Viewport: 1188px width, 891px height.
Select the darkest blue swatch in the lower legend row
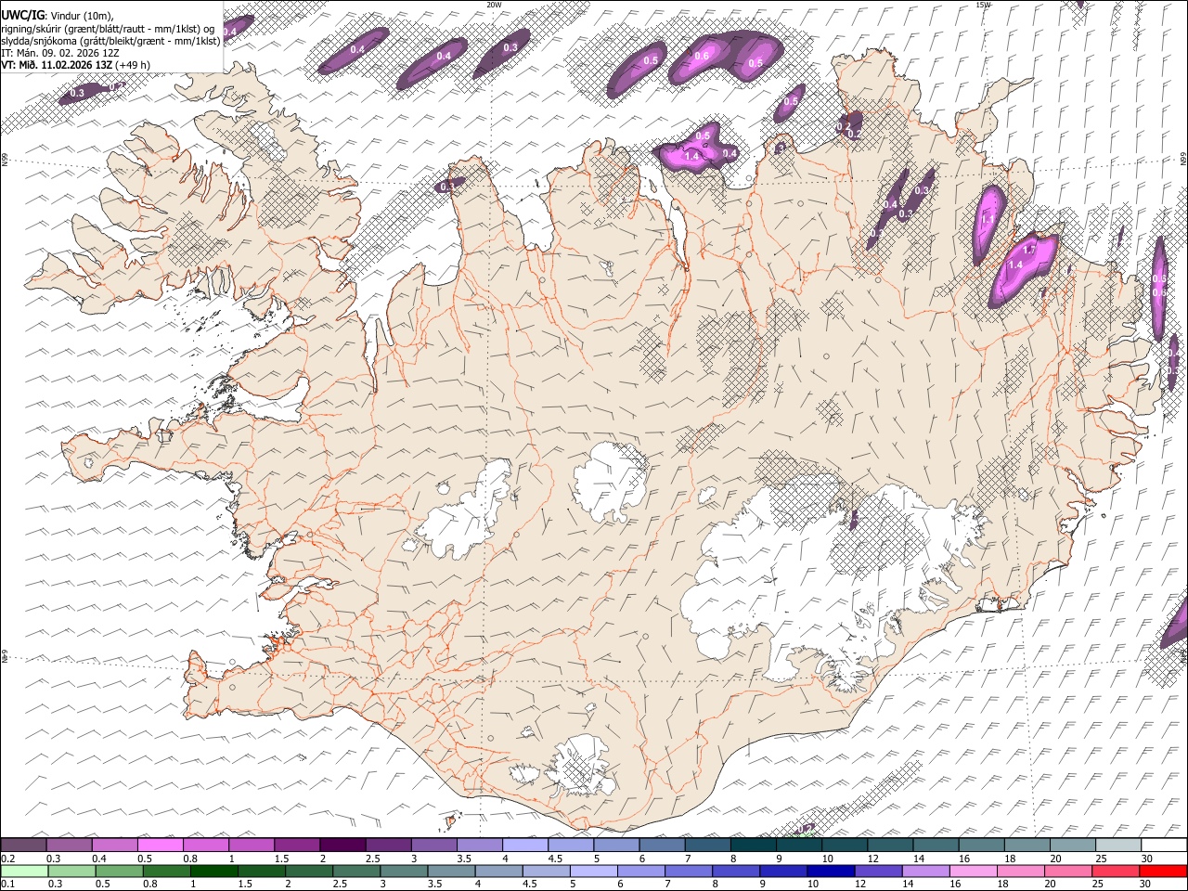click(x=829, y=871)
